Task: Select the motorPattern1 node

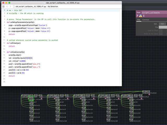Action: pos(31,104)
